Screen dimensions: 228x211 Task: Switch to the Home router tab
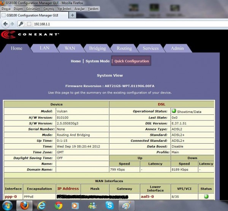[x=17, y=48]
